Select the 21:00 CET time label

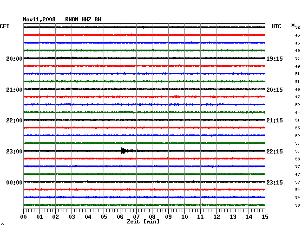14,90
